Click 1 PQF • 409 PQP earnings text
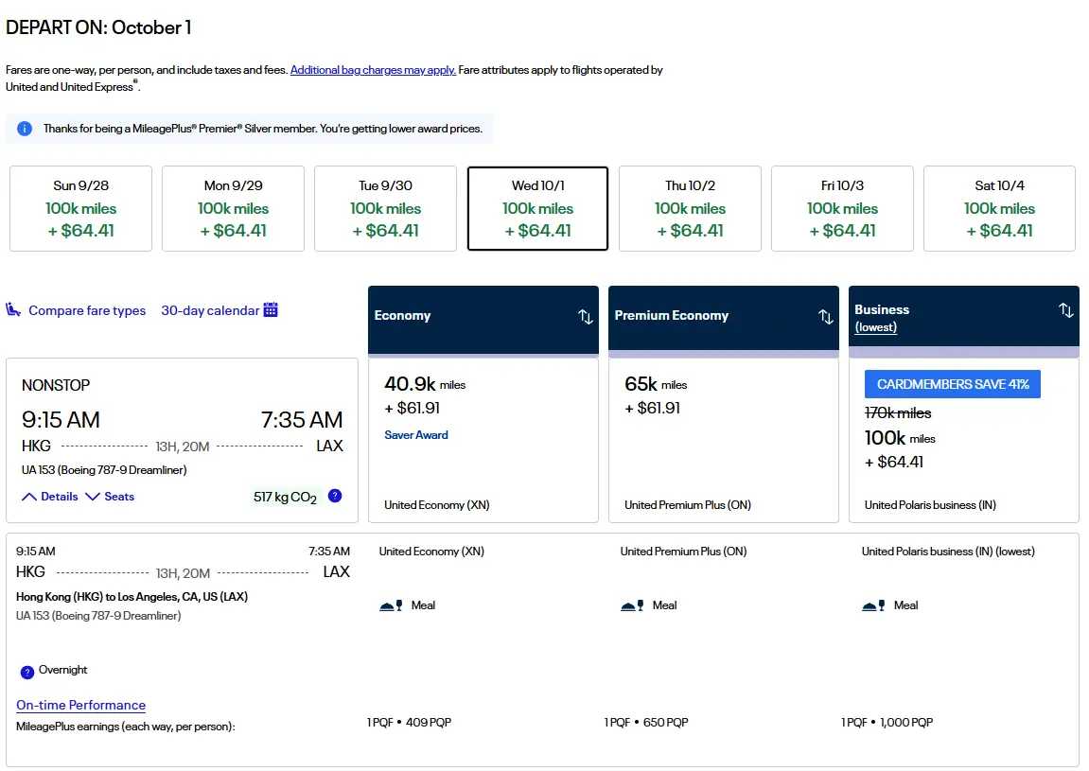 tap(409, 723)
